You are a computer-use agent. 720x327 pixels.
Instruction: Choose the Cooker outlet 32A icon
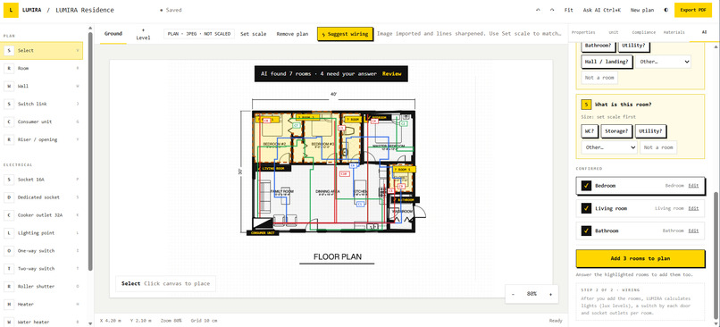pos(9,215)
